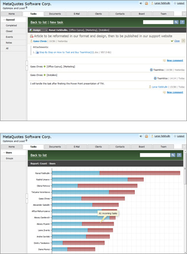Click the Word document attachment icon
This screenshot has width=187, height=254.
[37, 52]
